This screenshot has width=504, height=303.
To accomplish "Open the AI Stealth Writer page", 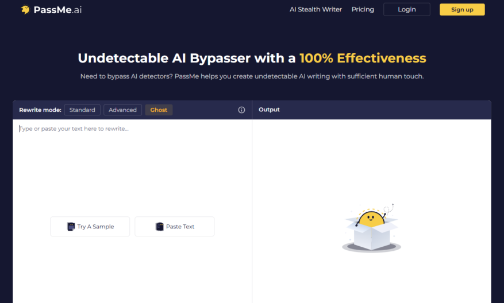I will click(x=316, y=9).
